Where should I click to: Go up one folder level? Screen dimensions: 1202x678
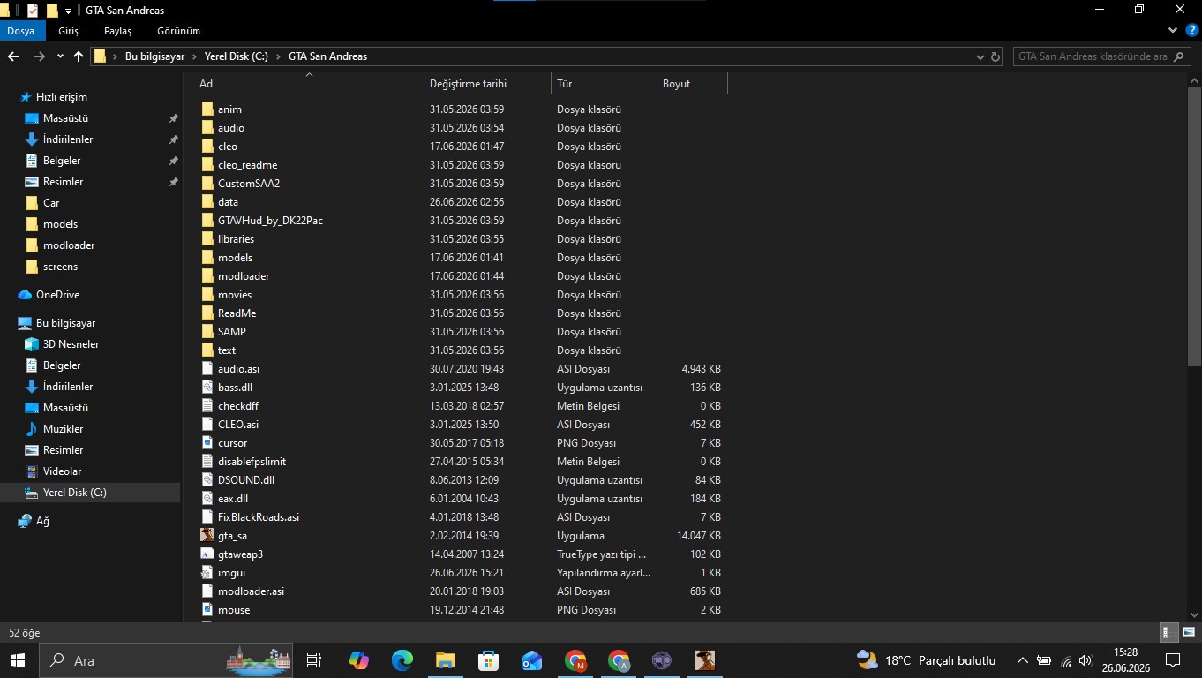click(x=79, y=56)
